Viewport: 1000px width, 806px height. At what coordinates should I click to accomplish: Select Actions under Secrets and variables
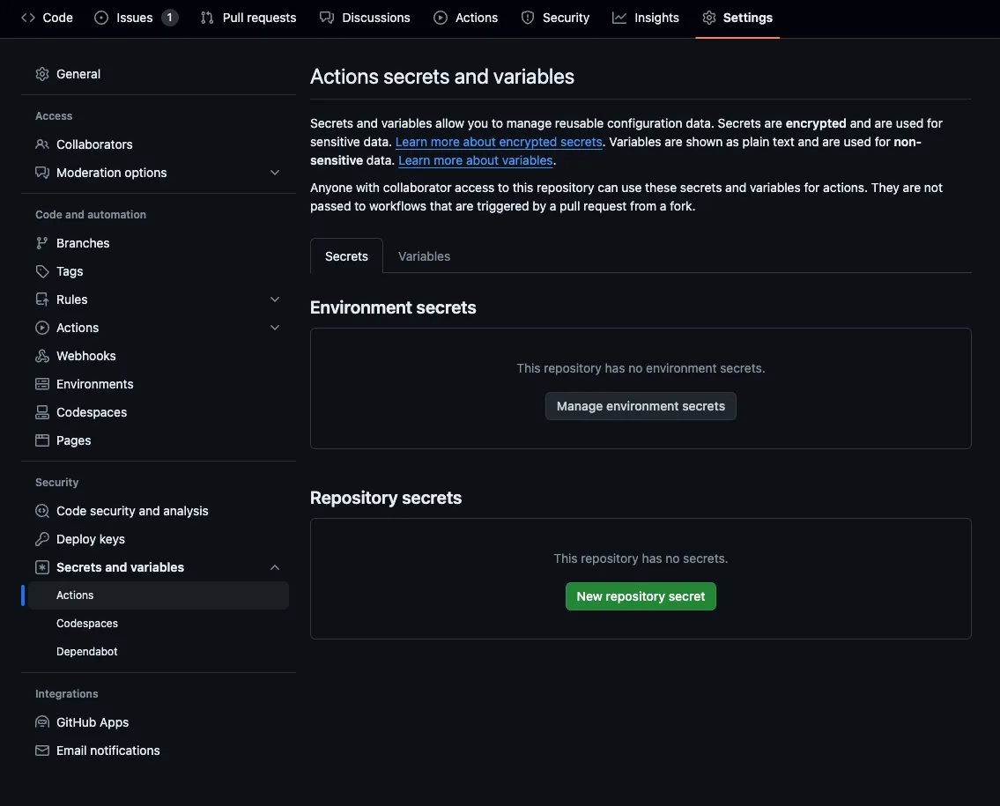[x=159, y=595]
